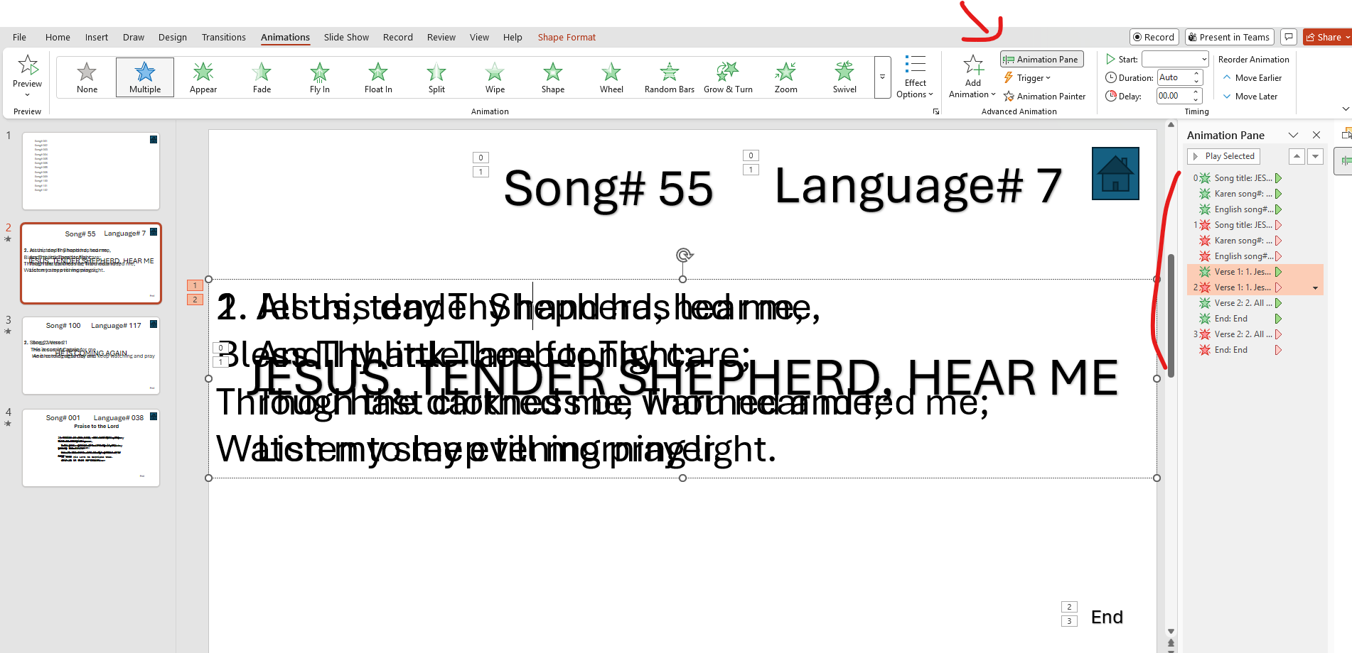Select the Random Bars animation
Viewport: 1352px width, 653px height.
(670, 77)
